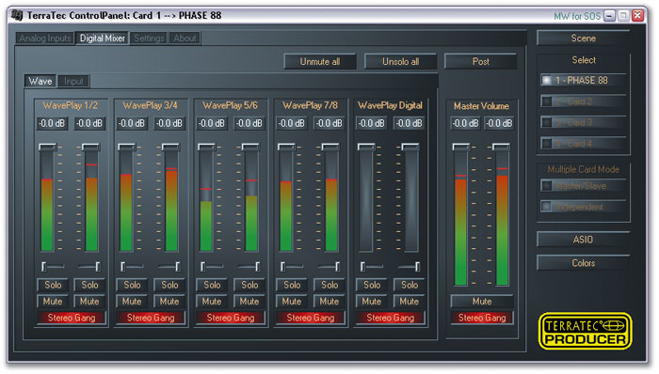Click WavePlay 5/6 left fader handle

click(206, 147)
